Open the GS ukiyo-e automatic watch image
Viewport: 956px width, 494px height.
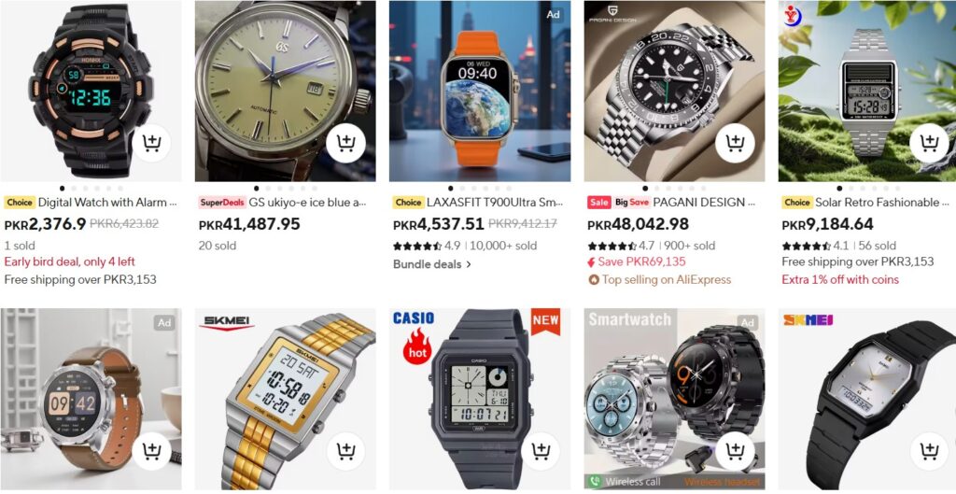coord(286,91)
